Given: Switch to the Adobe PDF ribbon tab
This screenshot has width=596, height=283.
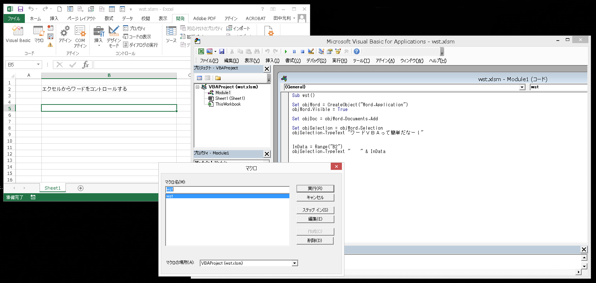Looking at the screenshot, I should point(204,18).
